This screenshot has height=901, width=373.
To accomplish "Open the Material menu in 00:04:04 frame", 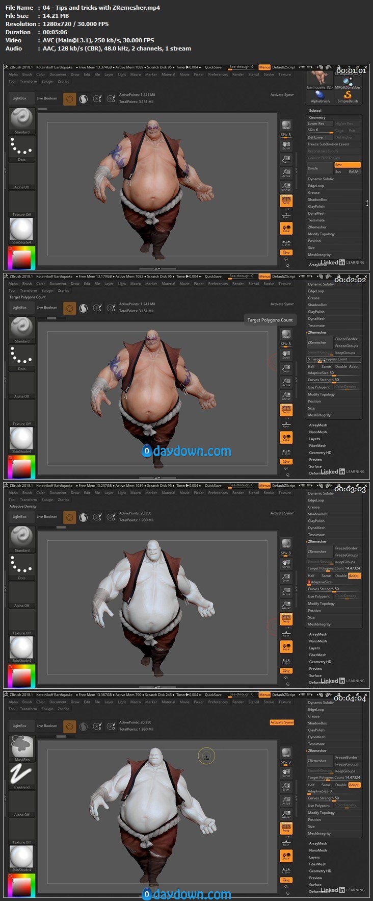I will 168,702.
